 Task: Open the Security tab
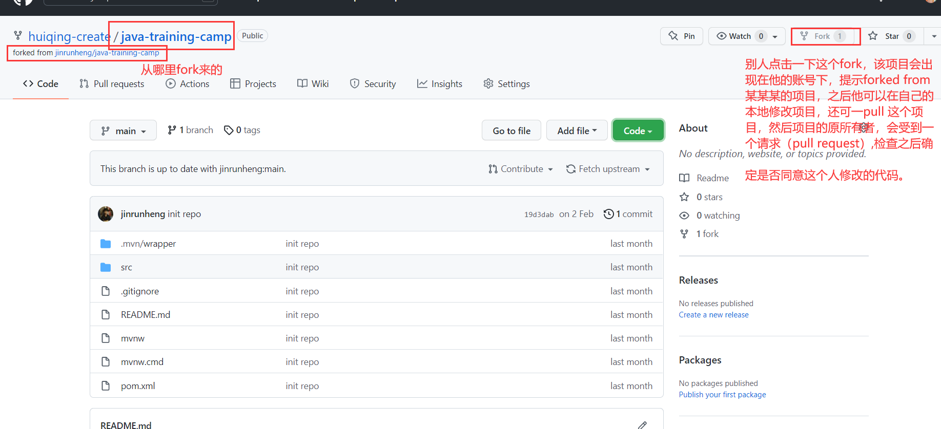coord(373,84)
